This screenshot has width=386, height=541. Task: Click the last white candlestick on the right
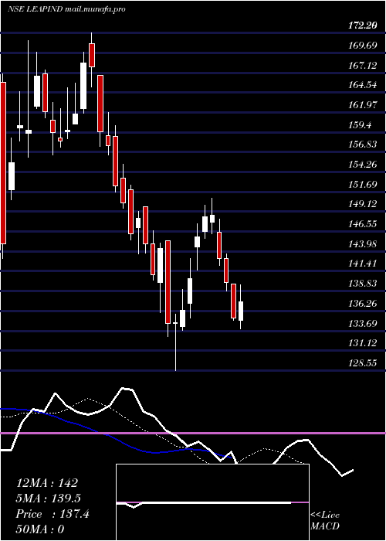pyautogui.click(x=241, y=307)
